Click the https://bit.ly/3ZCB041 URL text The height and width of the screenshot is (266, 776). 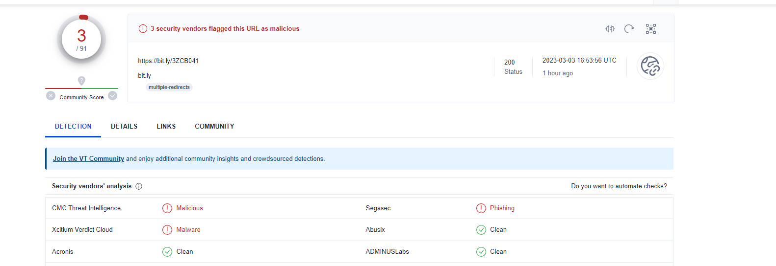(x=168, y=61)
